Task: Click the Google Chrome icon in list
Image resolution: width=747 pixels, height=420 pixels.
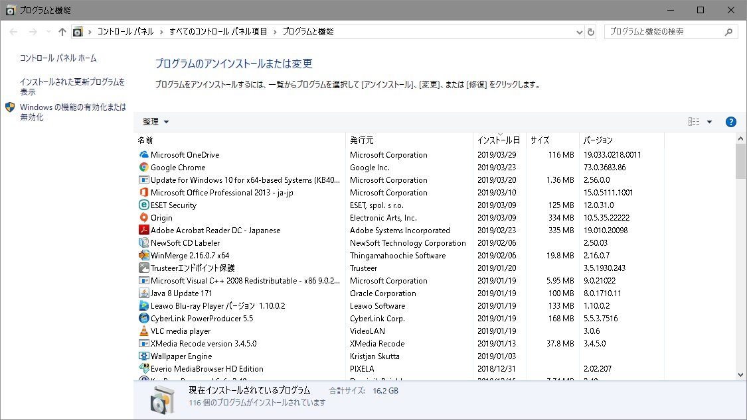Action: pyautogui.click(x=144, y=167)
